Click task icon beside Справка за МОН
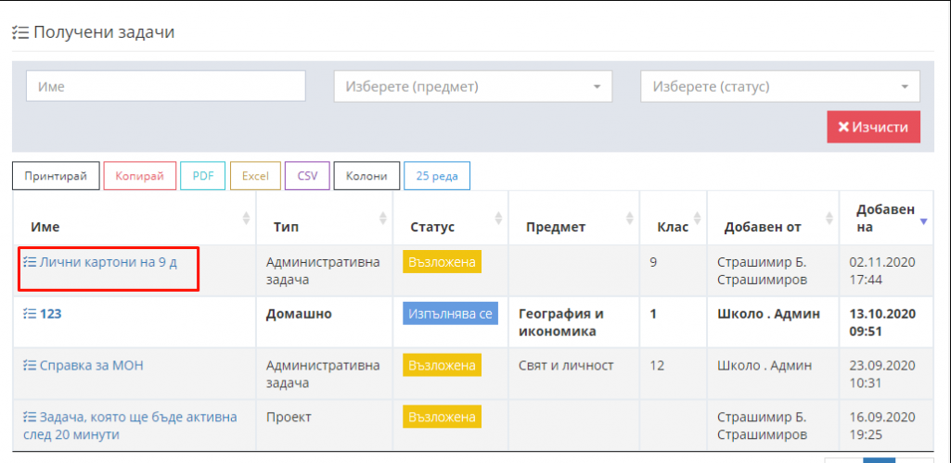The image size is (951, 463). [x=29, y=366]
